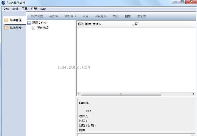The width and height of the screenshot is (197, 136).
Task: Click the LABEL heading in preview pane
Action: coord(84,103)
